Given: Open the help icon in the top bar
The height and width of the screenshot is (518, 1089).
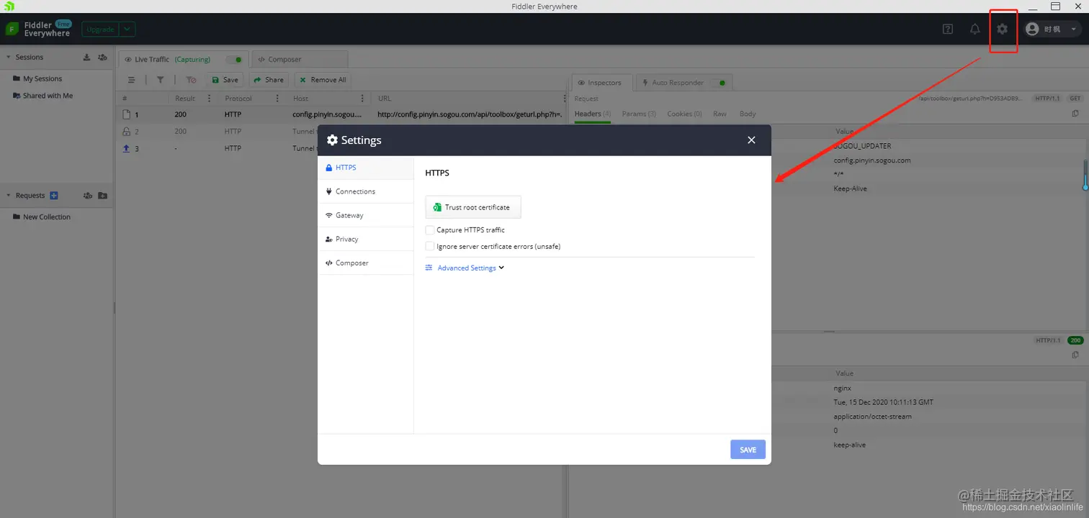Looking at the screenshot, I should pyautogui.click(x=948, y=29).
